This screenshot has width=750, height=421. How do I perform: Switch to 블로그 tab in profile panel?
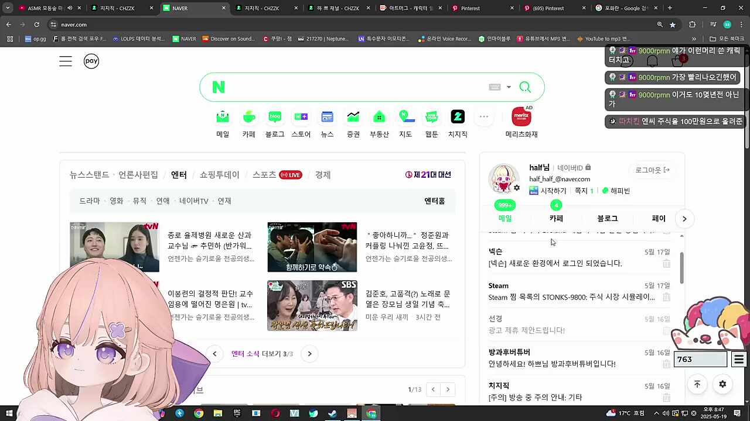[607, 218]
